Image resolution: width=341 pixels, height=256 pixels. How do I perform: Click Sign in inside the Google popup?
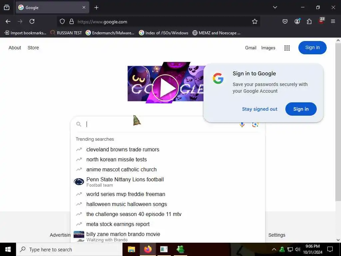(301, 109)
